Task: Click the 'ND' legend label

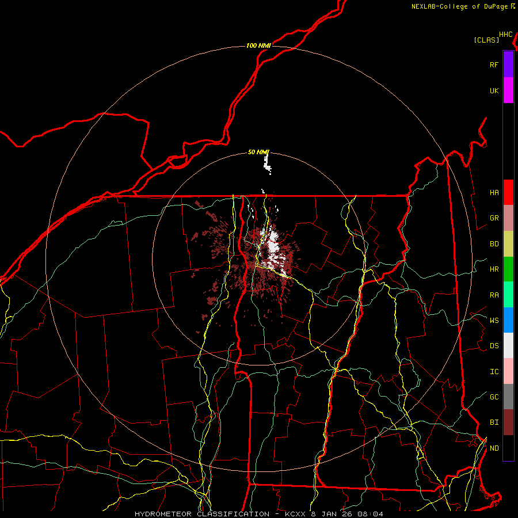Action: tap(494, 448)
